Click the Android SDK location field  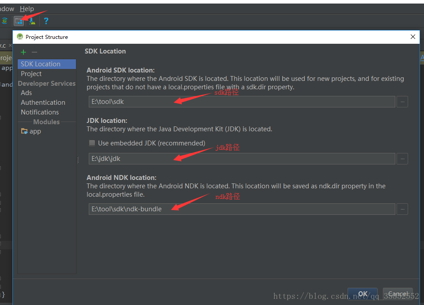(242, 102)
